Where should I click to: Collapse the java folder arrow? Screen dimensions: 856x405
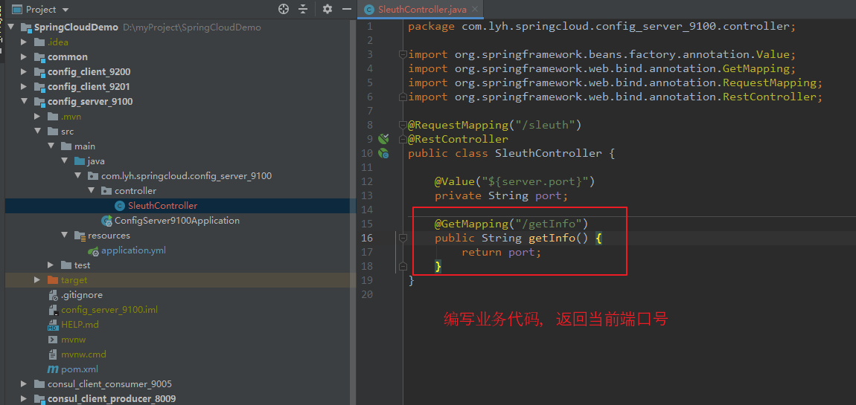(x=65, y=161)
